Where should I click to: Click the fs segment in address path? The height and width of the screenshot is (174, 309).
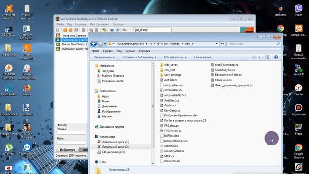coord(150,44)
